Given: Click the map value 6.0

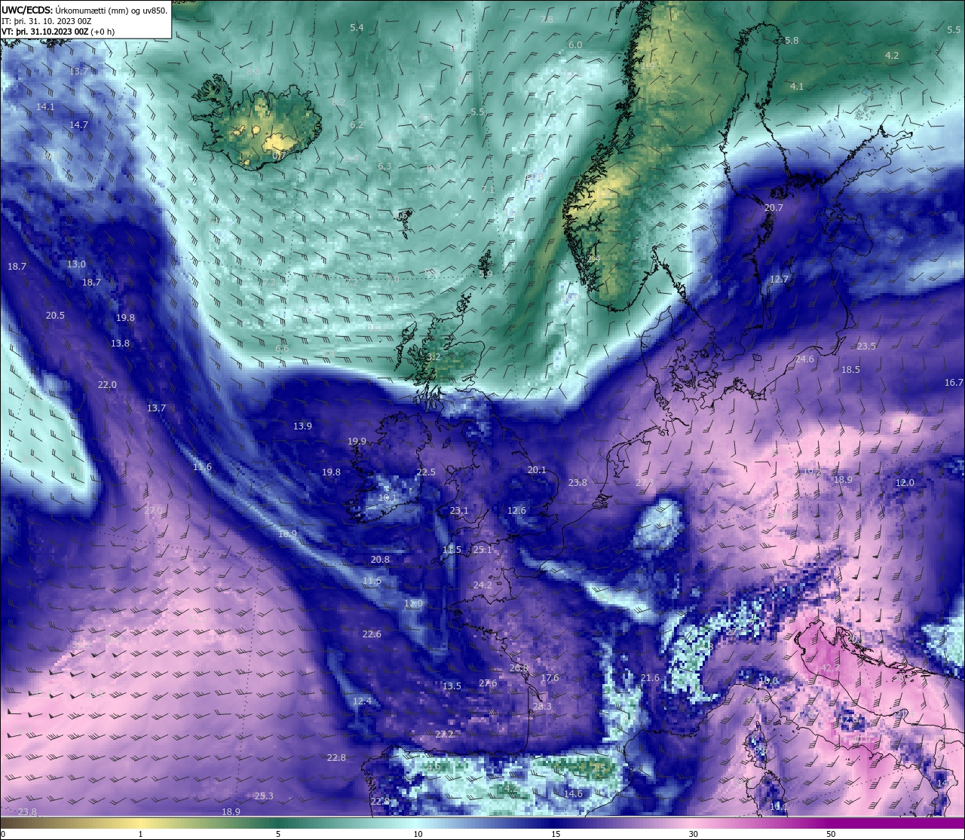Looking at the screenshot, I should click(x=575, y=45).
